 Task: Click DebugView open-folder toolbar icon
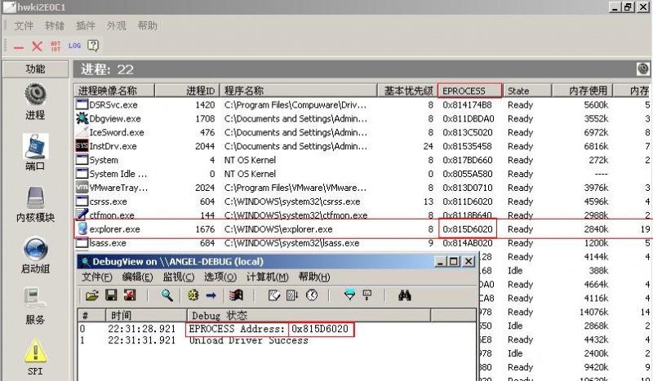pyautogui.click(x=92, y=295)
